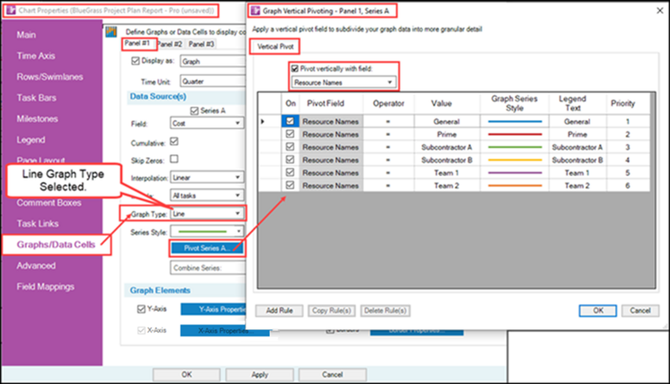Open the Graph Type dropdown showing Line
Screen dimensions: 670x384
[x=207, y=214]
